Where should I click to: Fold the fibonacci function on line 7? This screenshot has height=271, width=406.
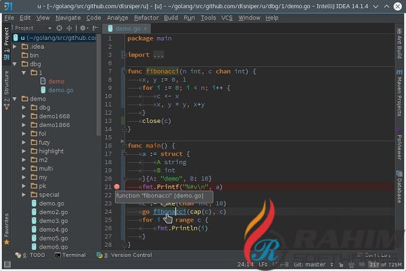[124, 71]
